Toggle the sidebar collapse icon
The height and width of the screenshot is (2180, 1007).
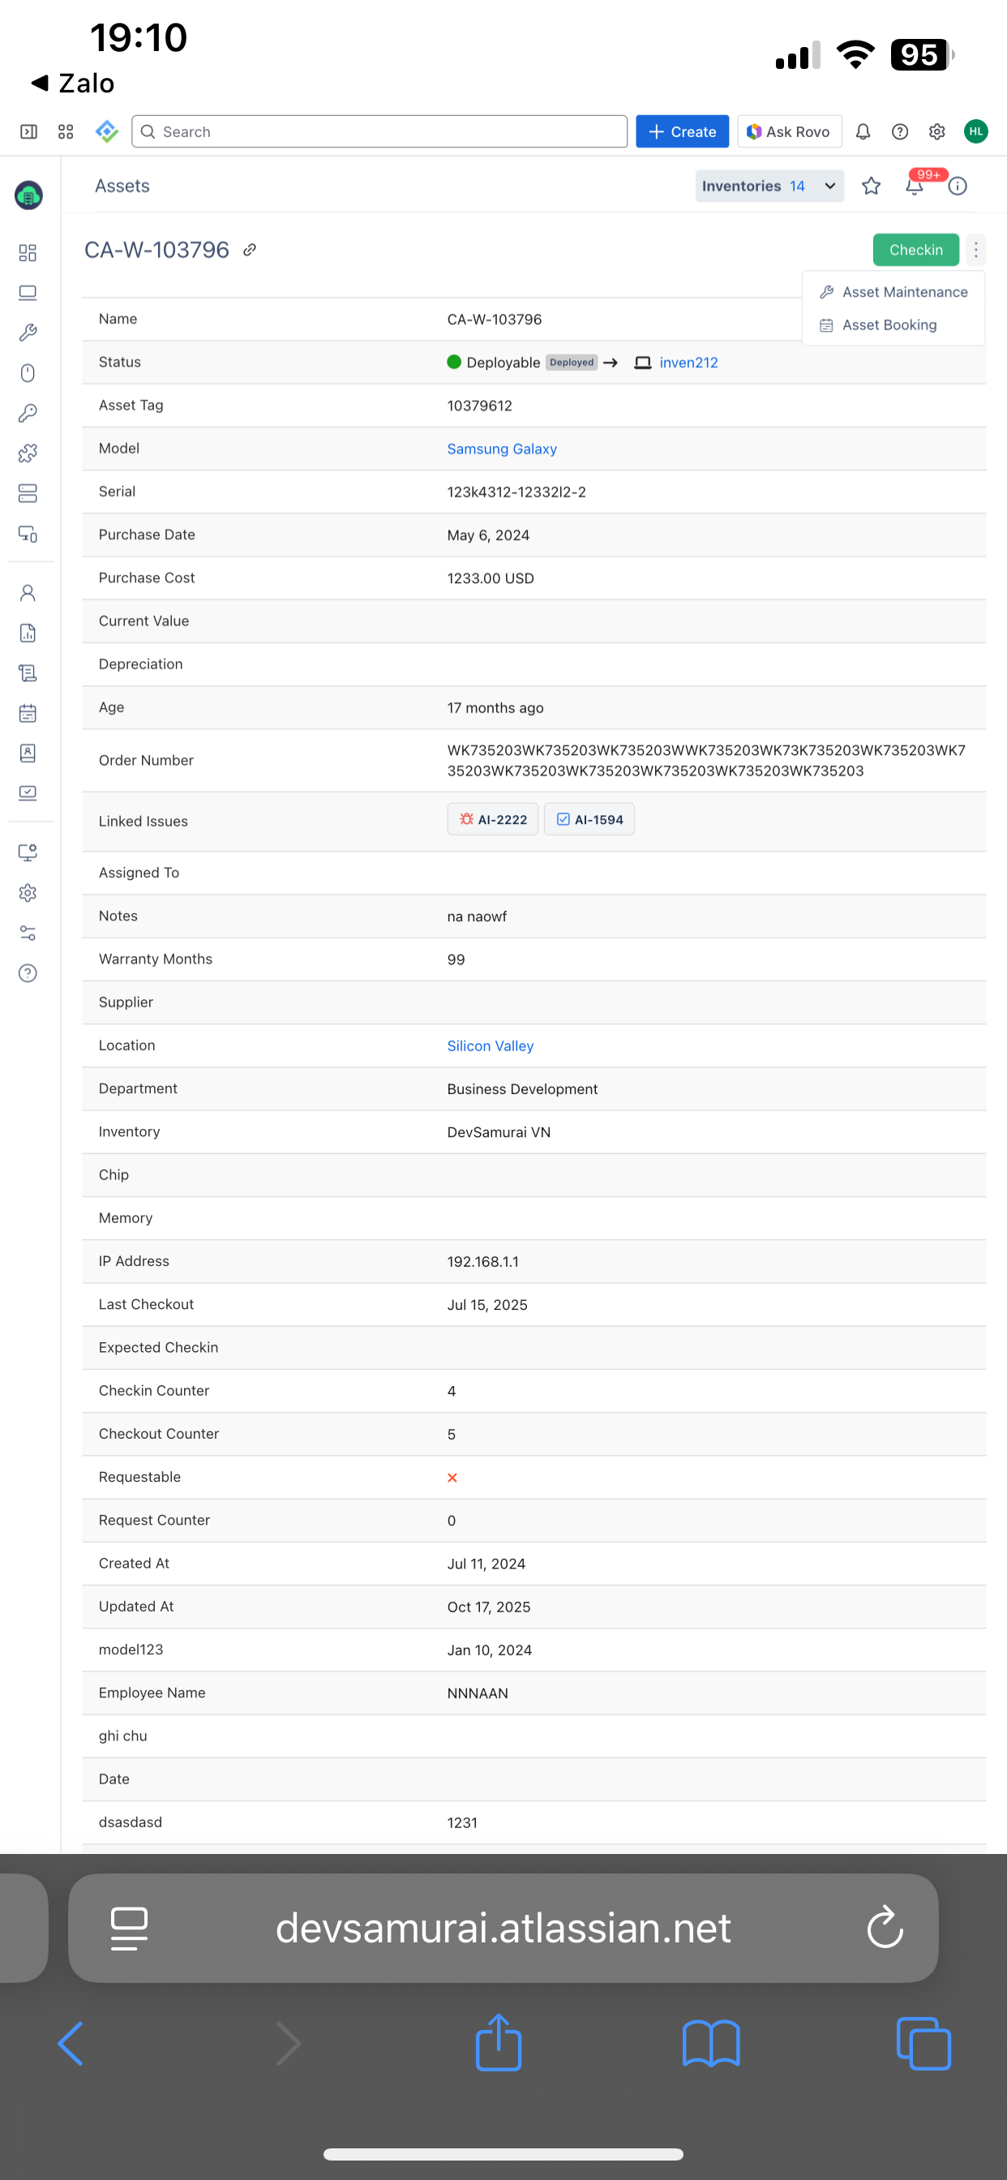point(28,132)
